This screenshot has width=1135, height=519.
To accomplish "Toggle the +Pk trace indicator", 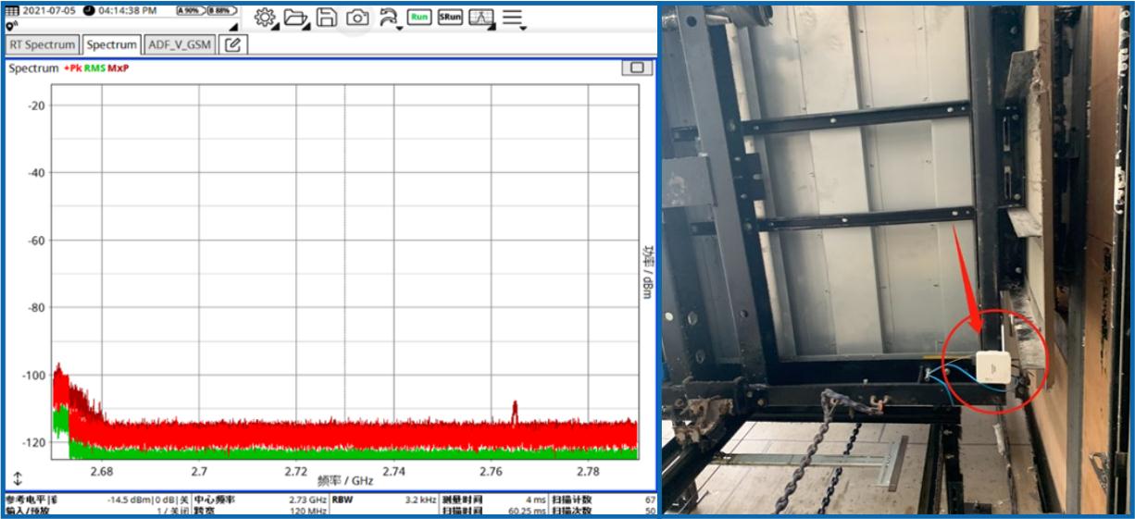I will (72, 68).
